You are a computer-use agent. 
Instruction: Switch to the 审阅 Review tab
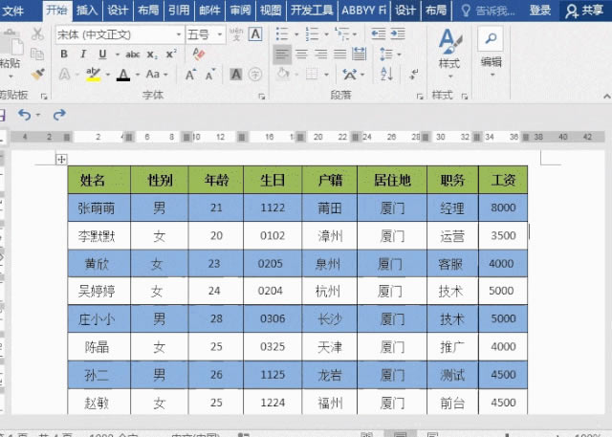pos(240,11)
